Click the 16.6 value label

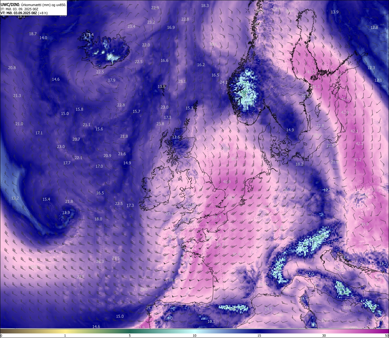[x=164, y=60]
